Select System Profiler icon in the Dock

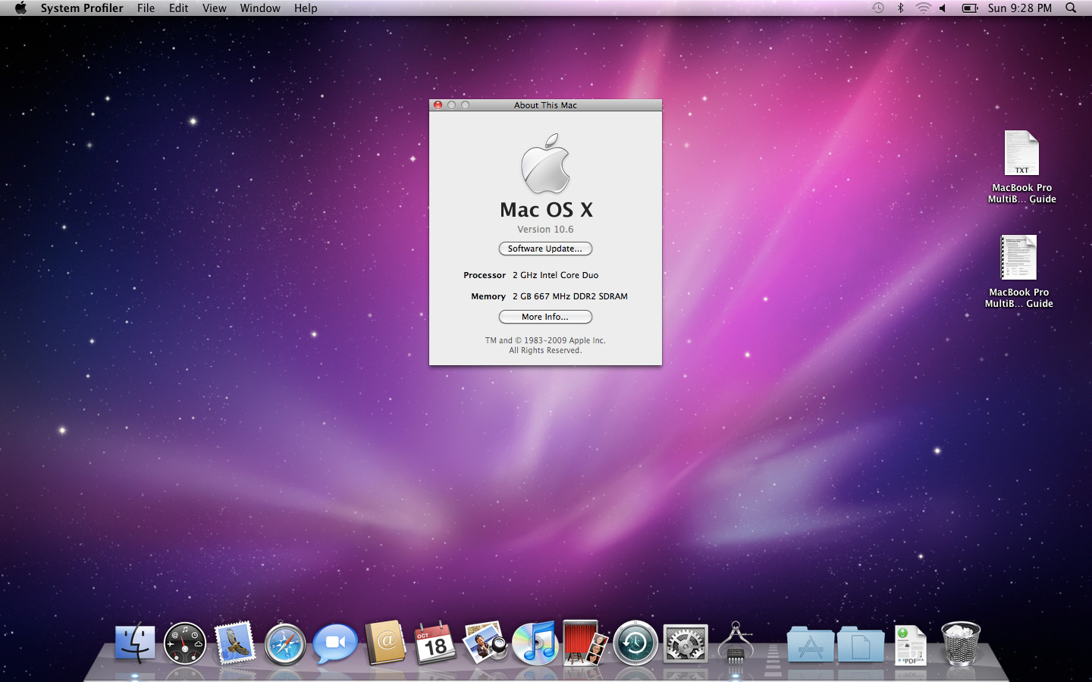tap(736, 643)
